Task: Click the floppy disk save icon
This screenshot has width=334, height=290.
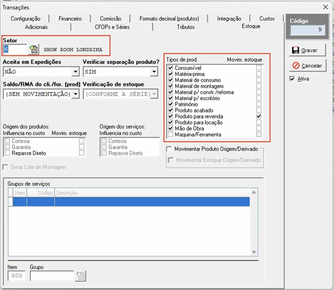Action: point(296,50)
